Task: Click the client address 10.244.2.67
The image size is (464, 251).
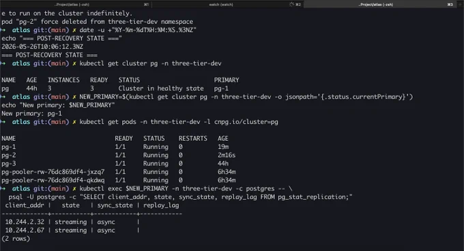Action: pos(25,231)
